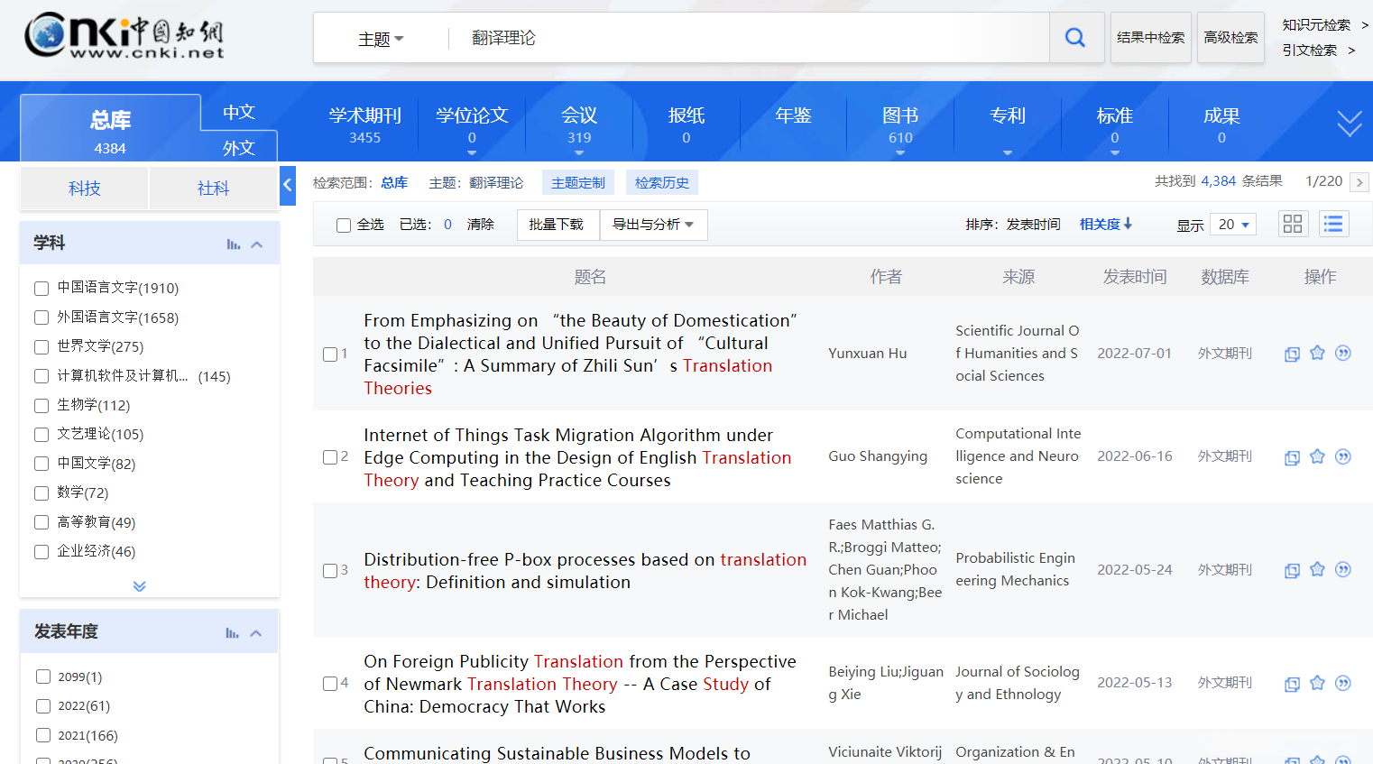Go to next results page arrow

click(x=1359, y=182)
